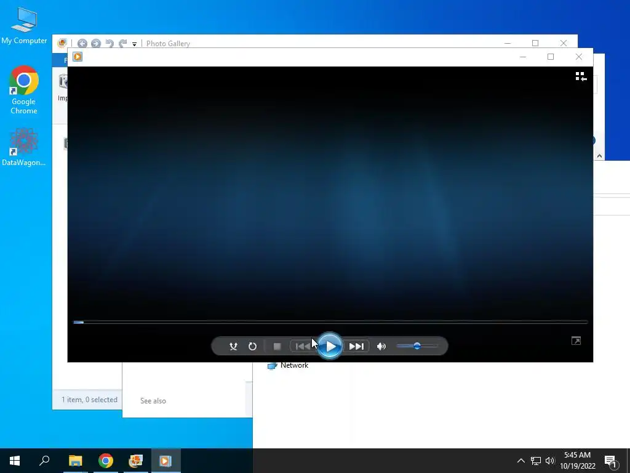
Task: Open the My Computer desktop icon
Action: [x=24, y=25]
